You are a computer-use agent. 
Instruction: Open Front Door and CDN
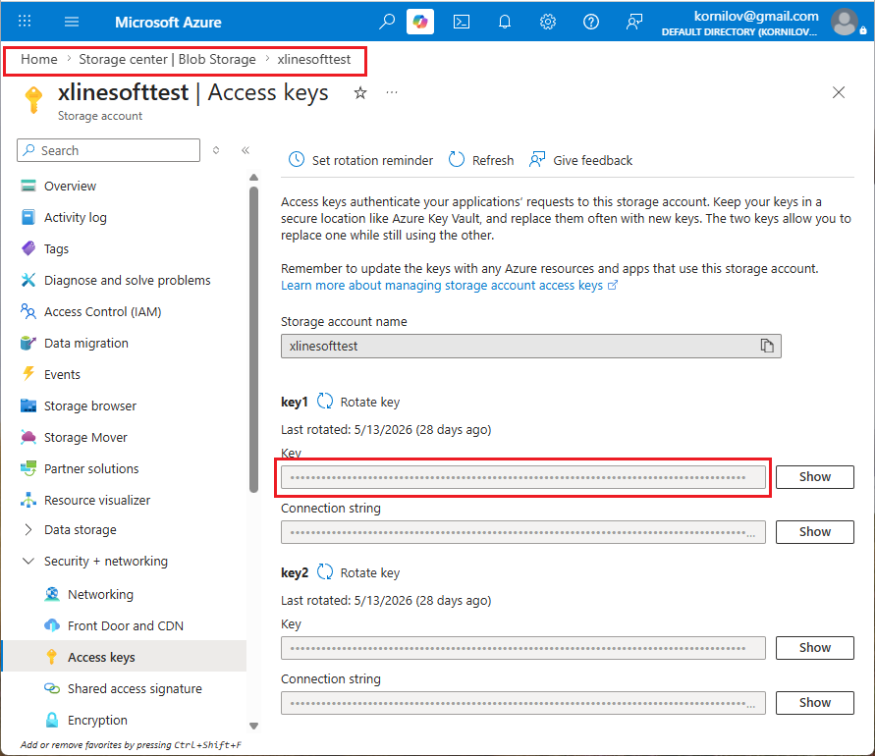click(x=126, y=626)
